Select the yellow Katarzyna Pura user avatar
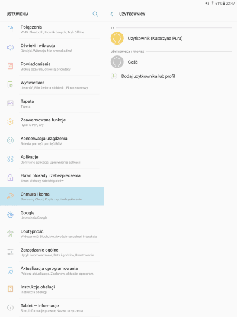Viewport: 237px width, 317px height. pos(117,38)
